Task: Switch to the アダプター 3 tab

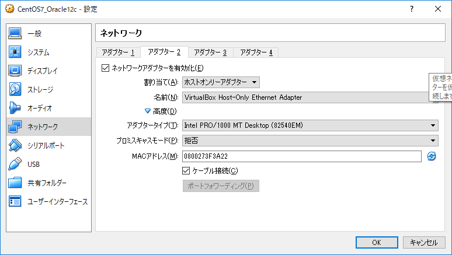Action: tap(210, 53)
